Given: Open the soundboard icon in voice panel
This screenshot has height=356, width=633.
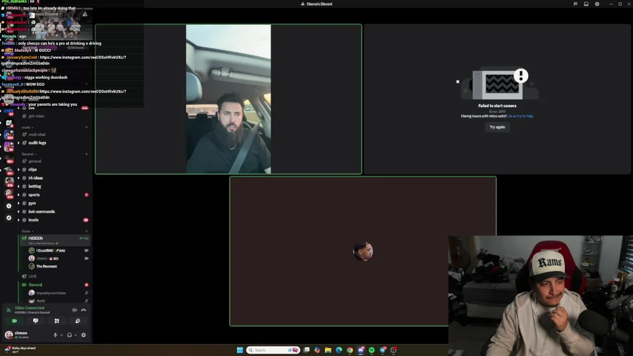Looking at the screenshot, I should click(x=78, y=321).
